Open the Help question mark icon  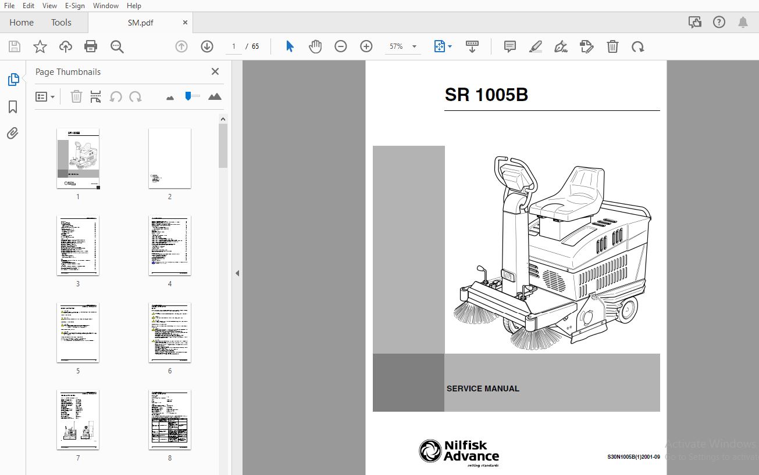[719, 22]
